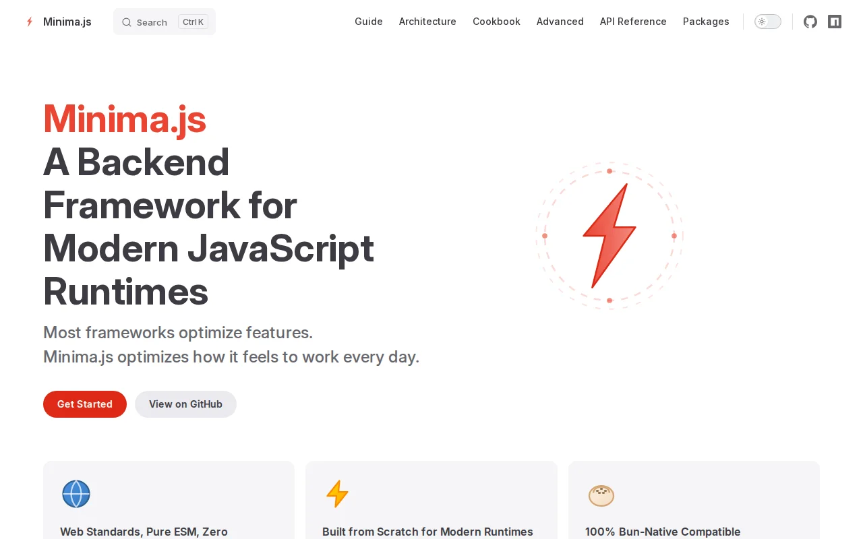
Task: Click the Minima.js site title link
Action: (x=67, y=22)
